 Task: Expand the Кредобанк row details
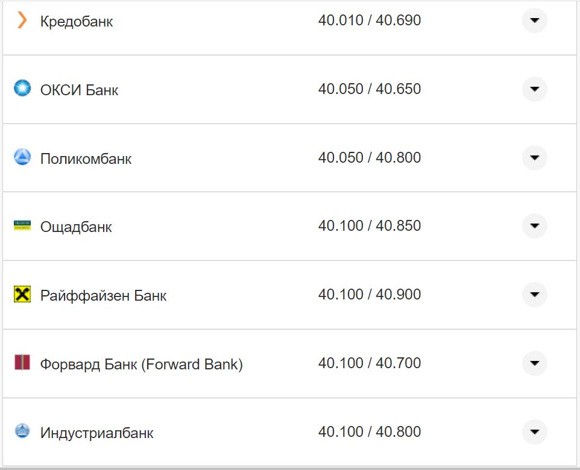pos(534,20)
